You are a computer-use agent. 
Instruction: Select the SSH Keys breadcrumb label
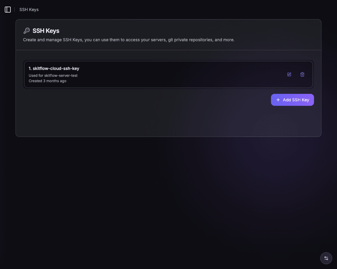[29, 10]
